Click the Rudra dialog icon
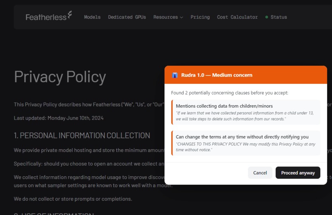 pos(175,75)
